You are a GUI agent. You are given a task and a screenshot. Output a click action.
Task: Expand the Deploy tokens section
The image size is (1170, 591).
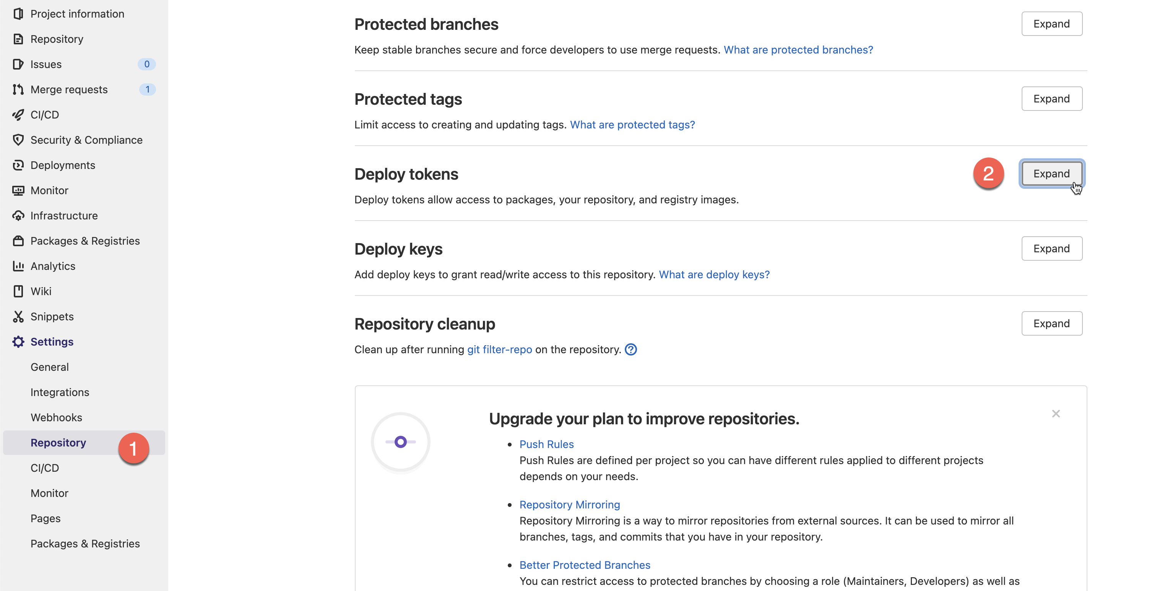pyautogui.click(x=1051, y=174)
